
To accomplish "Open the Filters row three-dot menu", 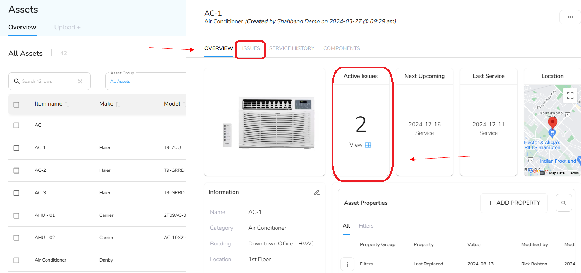I will (x=347, y=264).
